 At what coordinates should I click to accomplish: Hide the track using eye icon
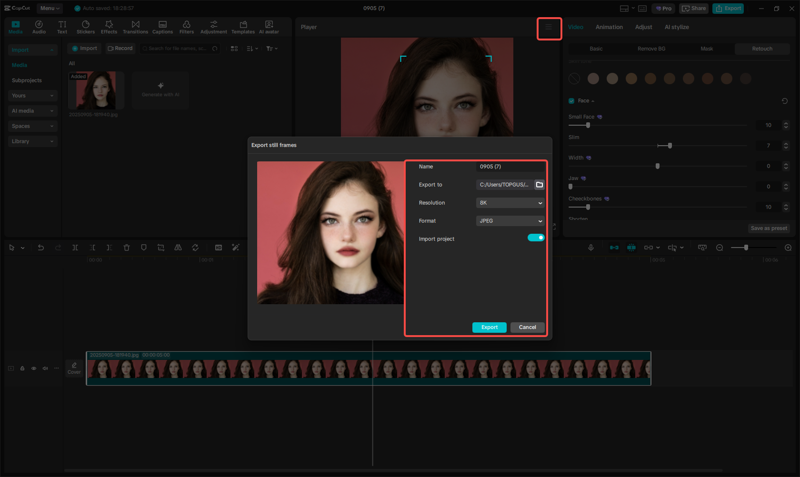pyautogui.click(x=34, y=368)
